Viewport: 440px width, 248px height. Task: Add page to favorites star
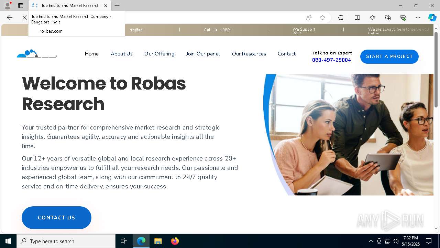[x=322, y=18]
